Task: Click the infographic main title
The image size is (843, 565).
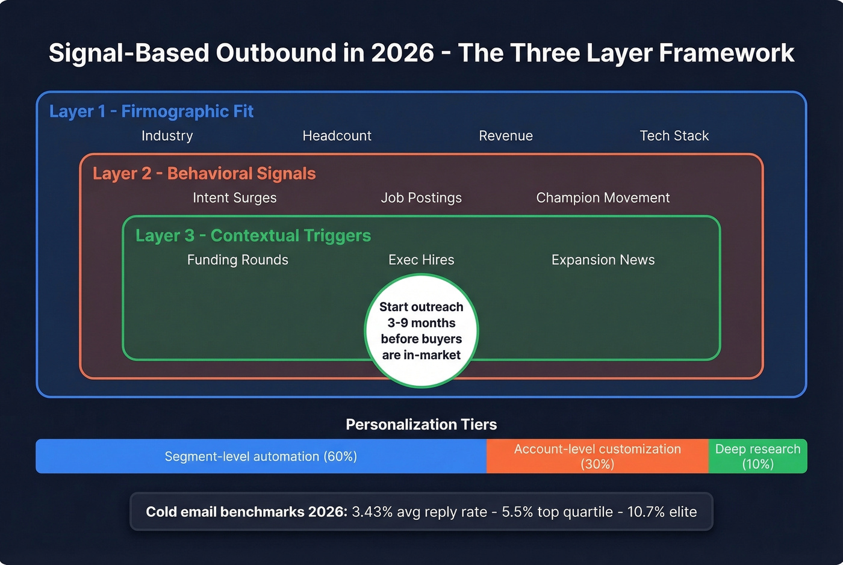Action: [421, 53]
